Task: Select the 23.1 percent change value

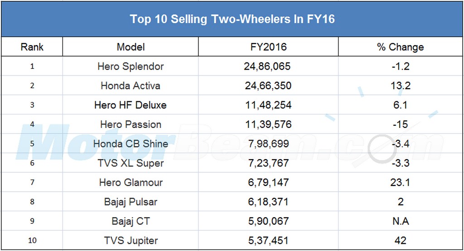Action: point(400,183)
